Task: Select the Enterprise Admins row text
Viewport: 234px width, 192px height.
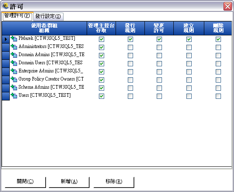Action: (x=51, y=71)
